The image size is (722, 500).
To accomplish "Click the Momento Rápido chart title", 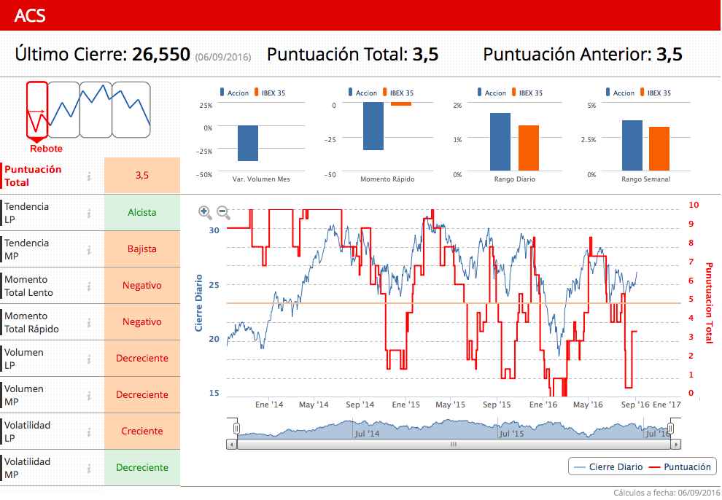I will click(x=387, y=179).
